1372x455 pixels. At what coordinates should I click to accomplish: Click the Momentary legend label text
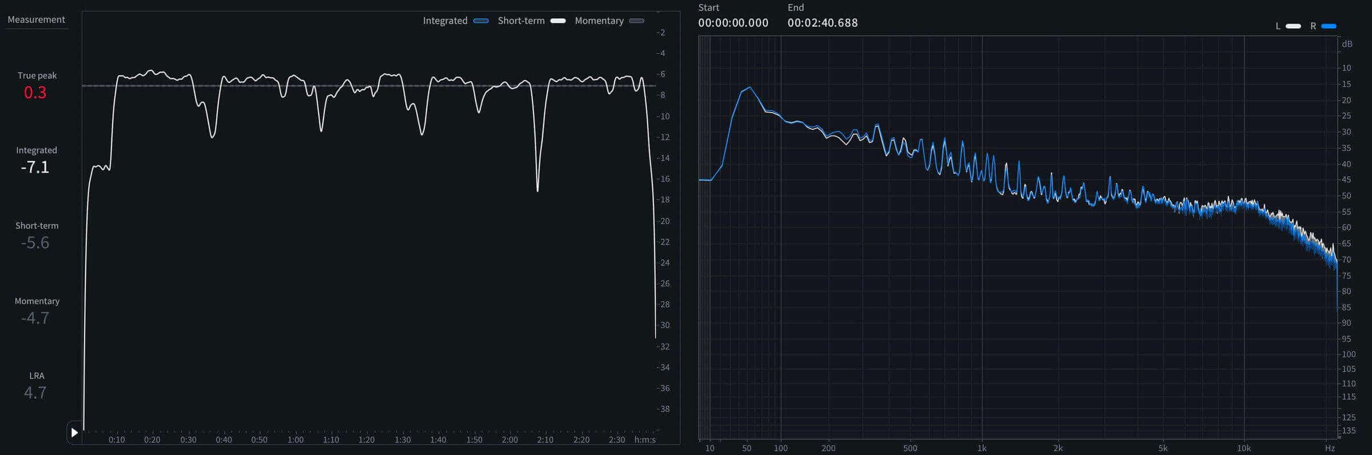point(599,21)
